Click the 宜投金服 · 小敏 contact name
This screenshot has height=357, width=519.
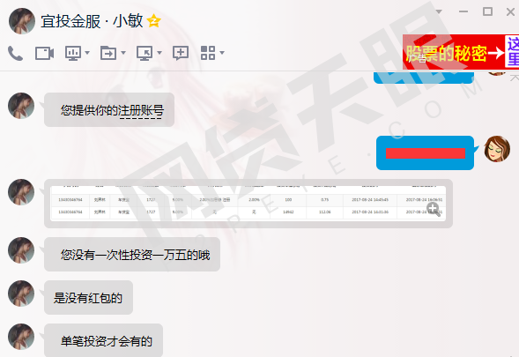92,21
